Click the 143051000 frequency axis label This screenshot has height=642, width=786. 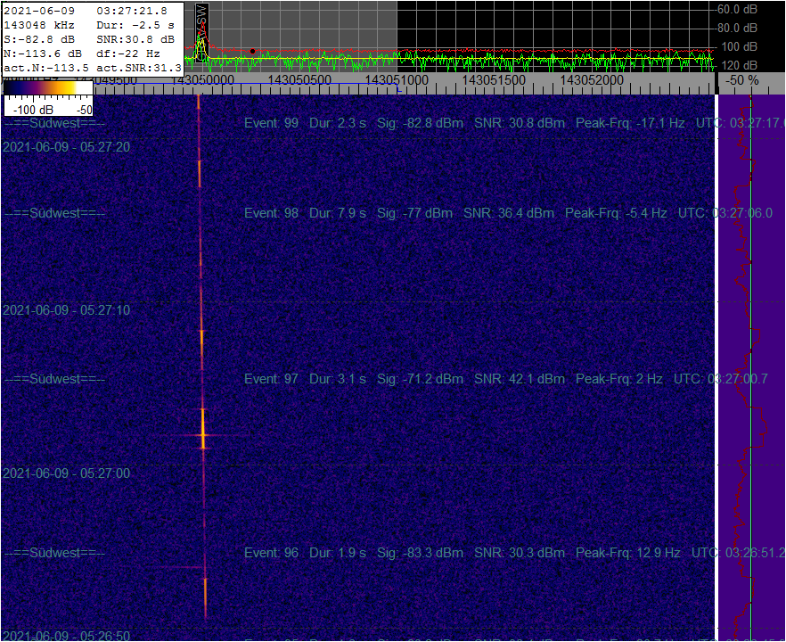pyautogui.click(x=397, y=80)
